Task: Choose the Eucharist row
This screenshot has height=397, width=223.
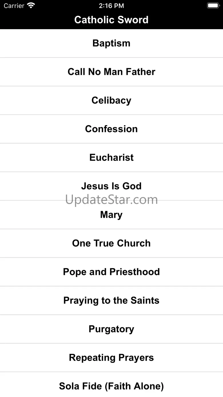Action: [x=111, y=158]
